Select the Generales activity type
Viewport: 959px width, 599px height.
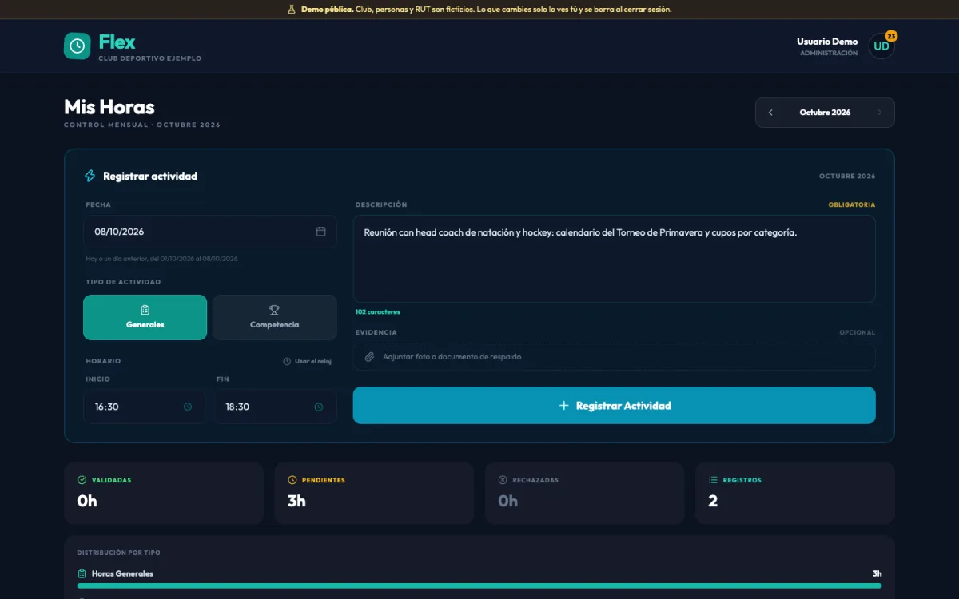click(145, 317)
